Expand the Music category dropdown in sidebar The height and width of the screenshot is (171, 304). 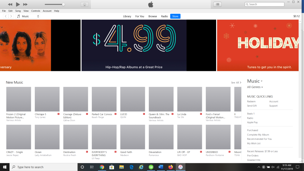tap(255, 81)
